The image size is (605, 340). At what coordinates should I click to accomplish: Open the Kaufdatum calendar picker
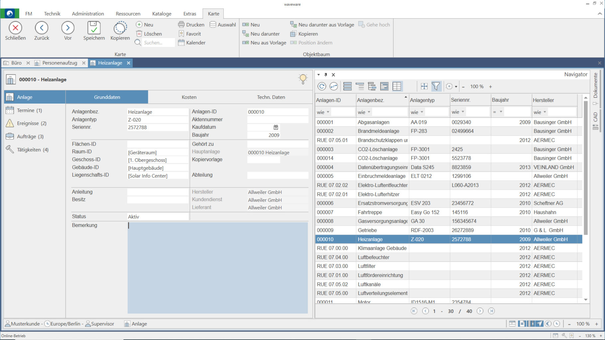(276, 127)
